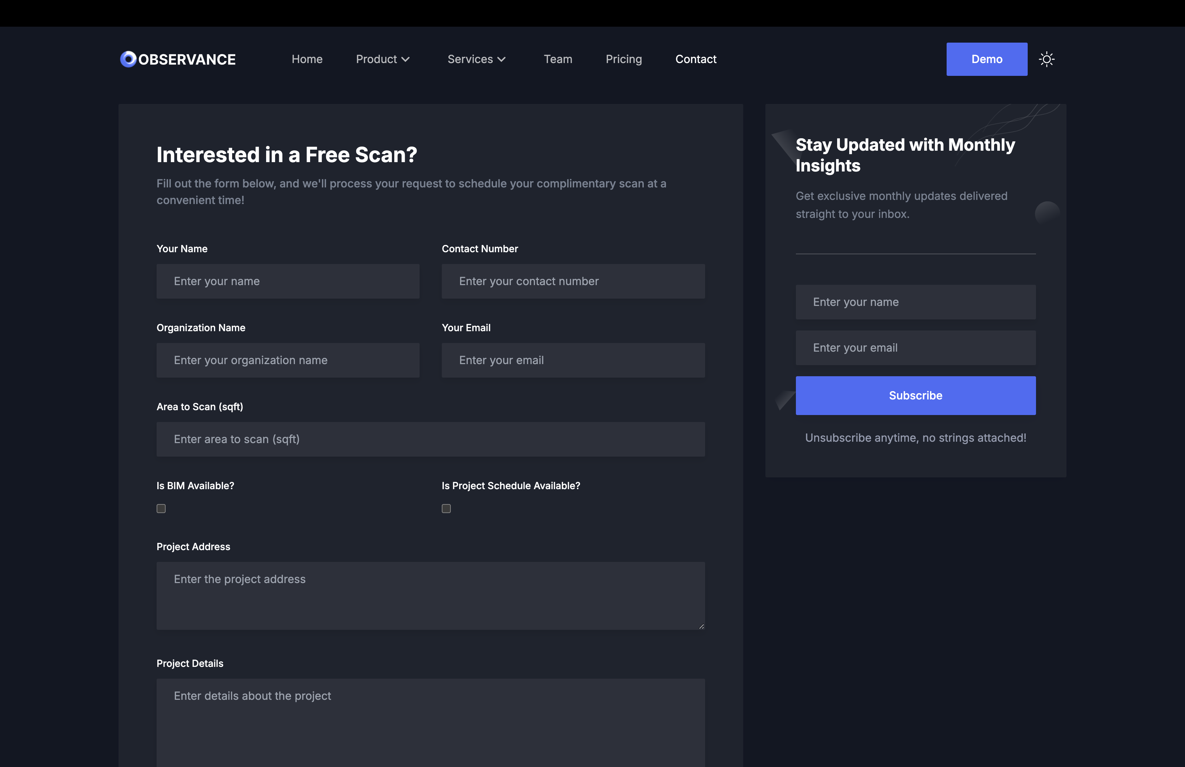This screenshot has height=767, width=1185.
Task: Open the Team page link
Action: (558, 59)
